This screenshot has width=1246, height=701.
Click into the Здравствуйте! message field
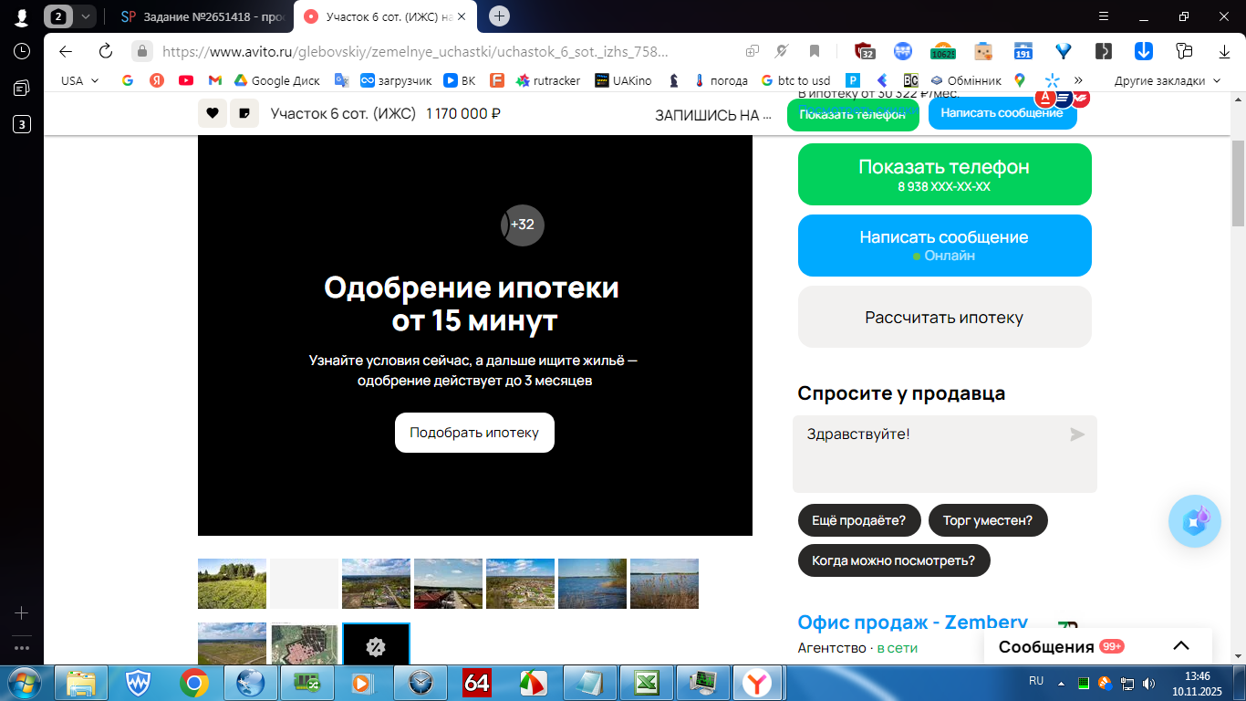[x=944, y=455]
